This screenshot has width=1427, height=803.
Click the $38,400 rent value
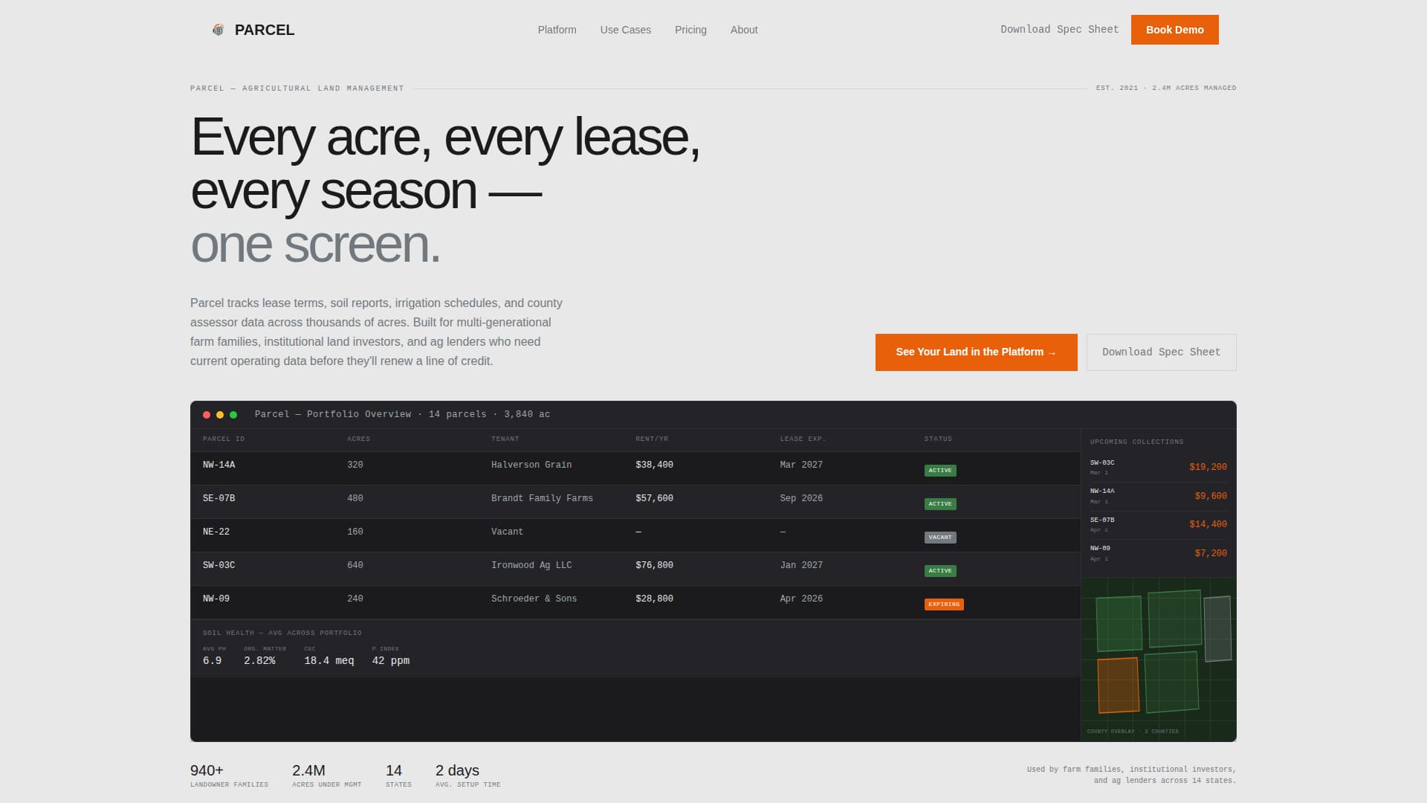654,465
